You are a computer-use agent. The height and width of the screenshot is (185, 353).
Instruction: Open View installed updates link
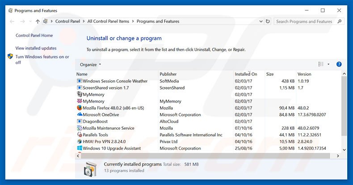36,48
